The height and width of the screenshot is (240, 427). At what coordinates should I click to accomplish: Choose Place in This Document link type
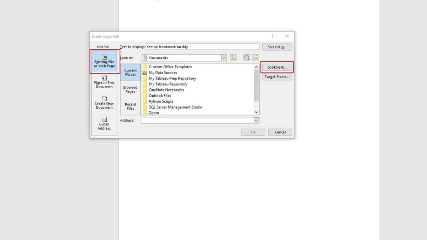coord(104,82)
